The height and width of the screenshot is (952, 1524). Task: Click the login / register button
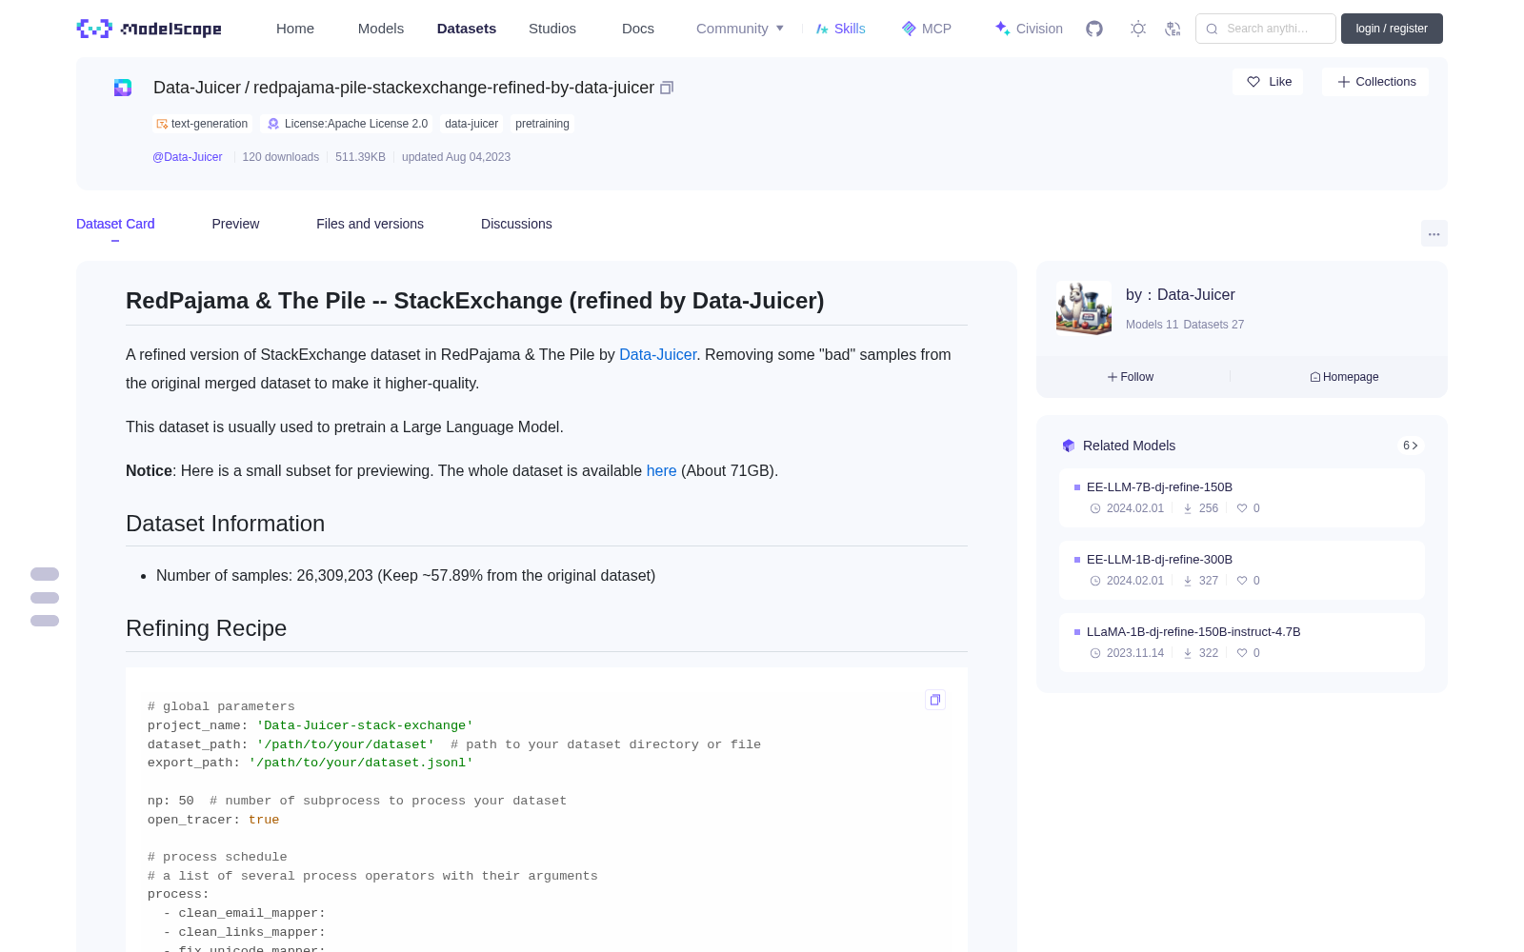[1392, 29]
